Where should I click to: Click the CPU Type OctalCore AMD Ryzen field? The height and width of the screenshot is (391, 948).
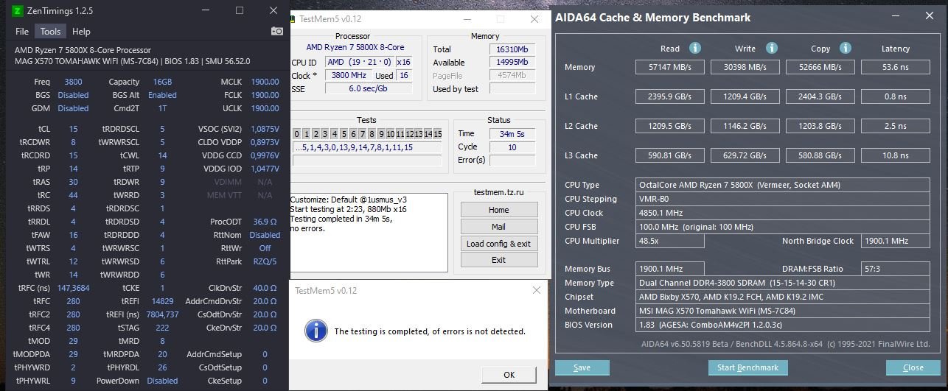[x=784, y=185]
